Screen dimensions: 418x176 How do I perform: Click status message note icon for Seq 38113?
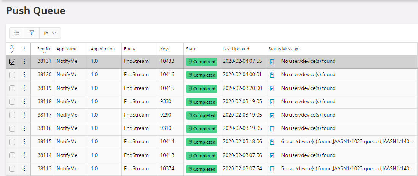272,169
